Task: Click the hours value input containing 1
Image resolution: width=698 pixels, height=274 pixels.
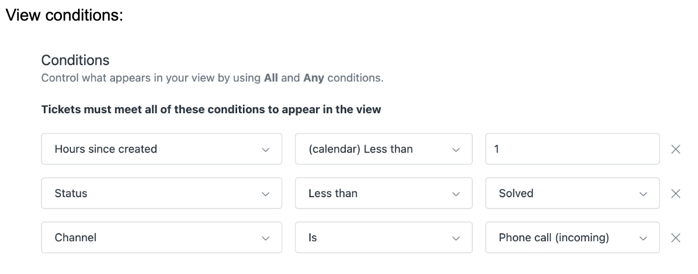Action: 572,149
